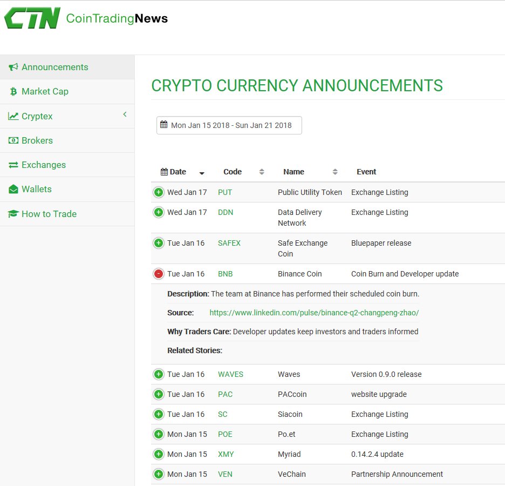The height and width of the screenshot is (486, 505).
Task: Open the PUT coin code link
Action: (x=225, y=192)
